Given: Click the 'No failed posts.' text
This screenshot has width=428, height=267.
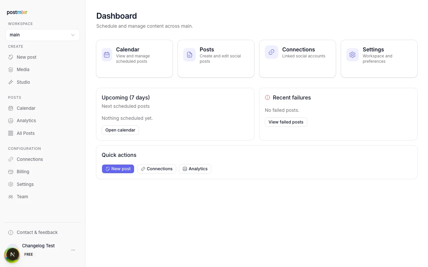Looking at the screenshot, I should [x=282, y=110].
